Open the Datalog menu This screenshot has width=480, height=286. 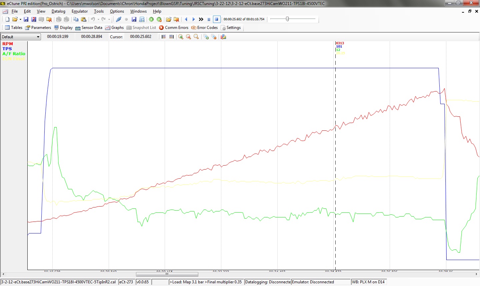point(58,11)
